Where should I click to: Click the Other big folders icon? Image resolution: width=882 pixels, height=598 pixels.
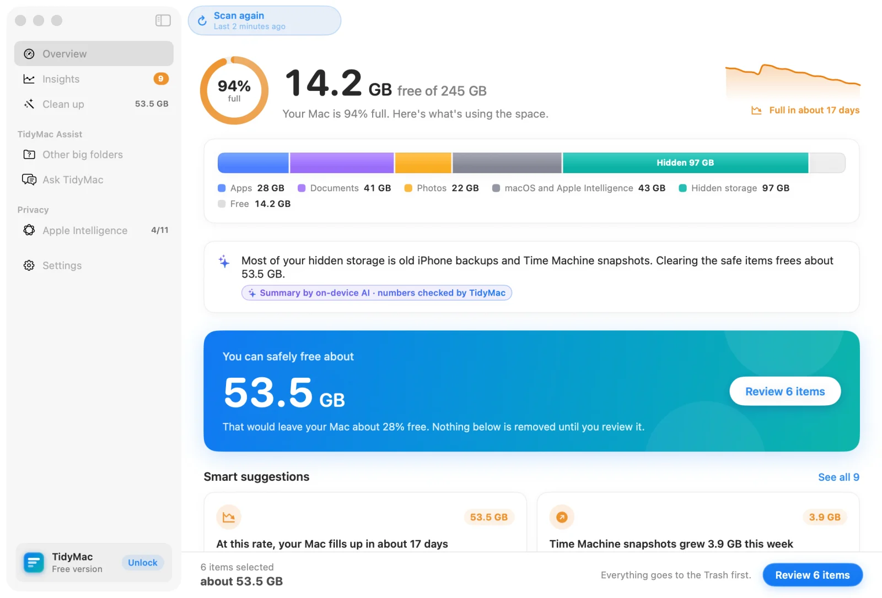click(29, 155)
